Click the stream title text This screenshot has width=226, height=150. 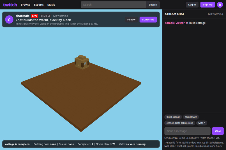coord(43,20)
